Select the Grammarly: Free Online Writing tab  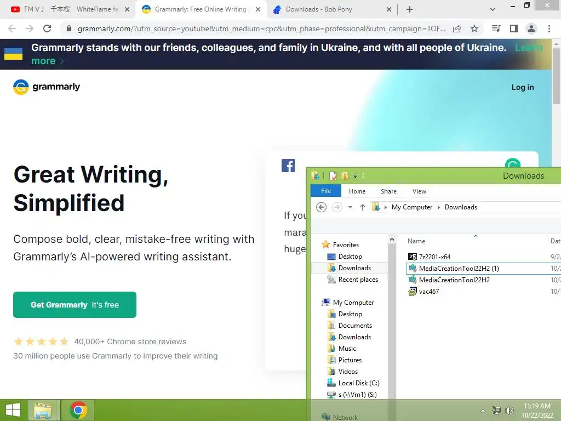[201, 9]
